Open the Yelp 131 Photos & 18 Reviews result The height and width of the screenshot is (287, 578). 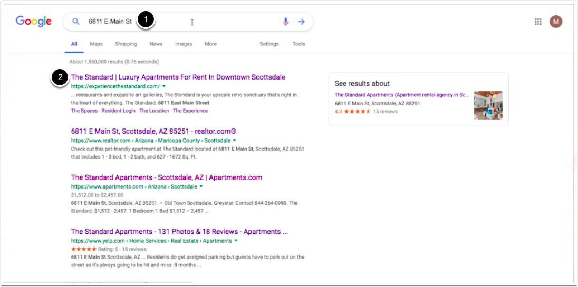click(179, 232)
